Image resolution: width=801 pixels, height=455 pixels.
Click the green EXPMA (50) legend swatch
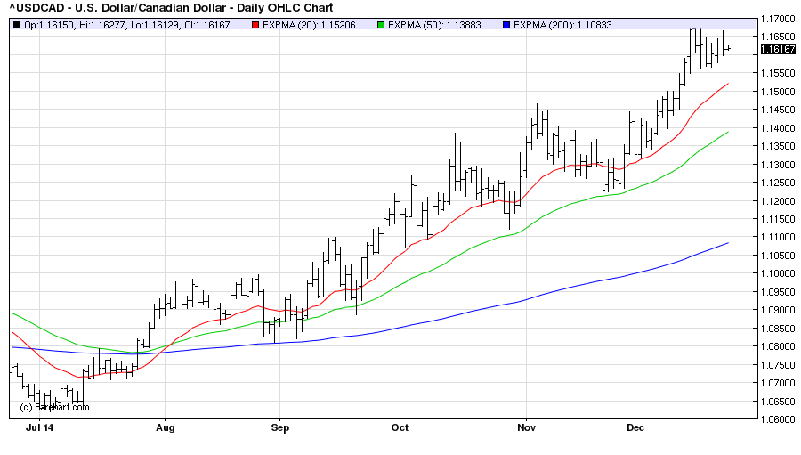[381, 25]
